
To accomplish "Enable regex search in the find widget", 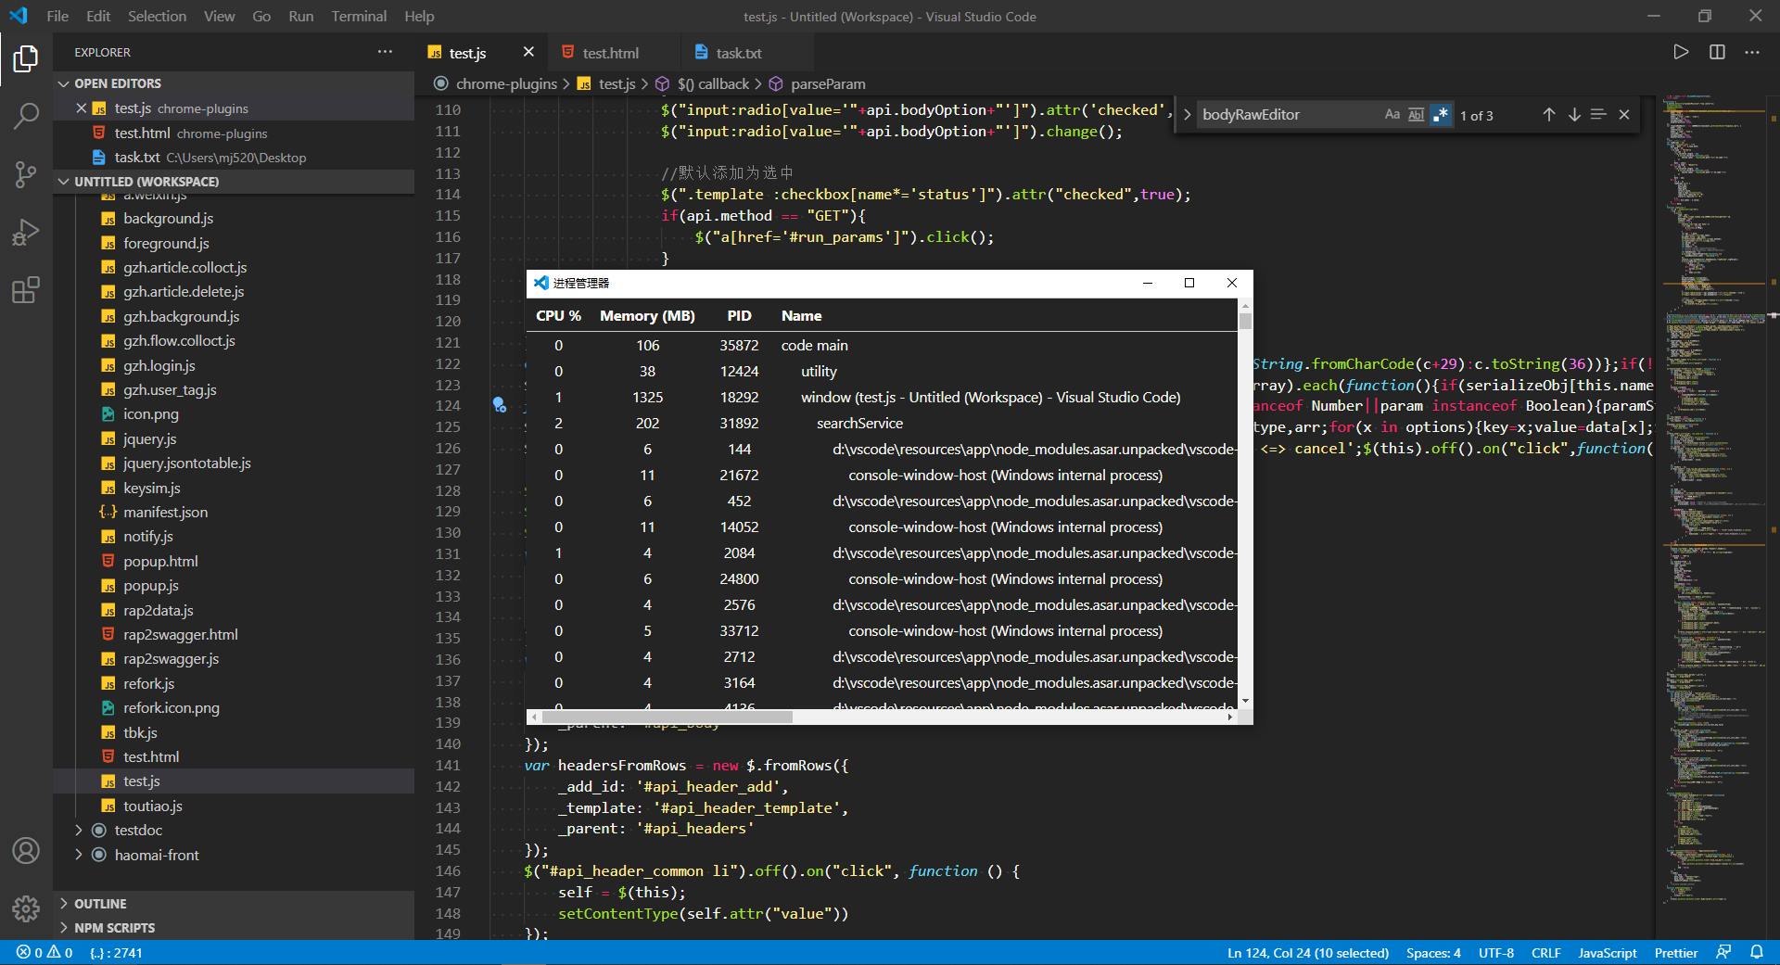I will [1440, 114].
